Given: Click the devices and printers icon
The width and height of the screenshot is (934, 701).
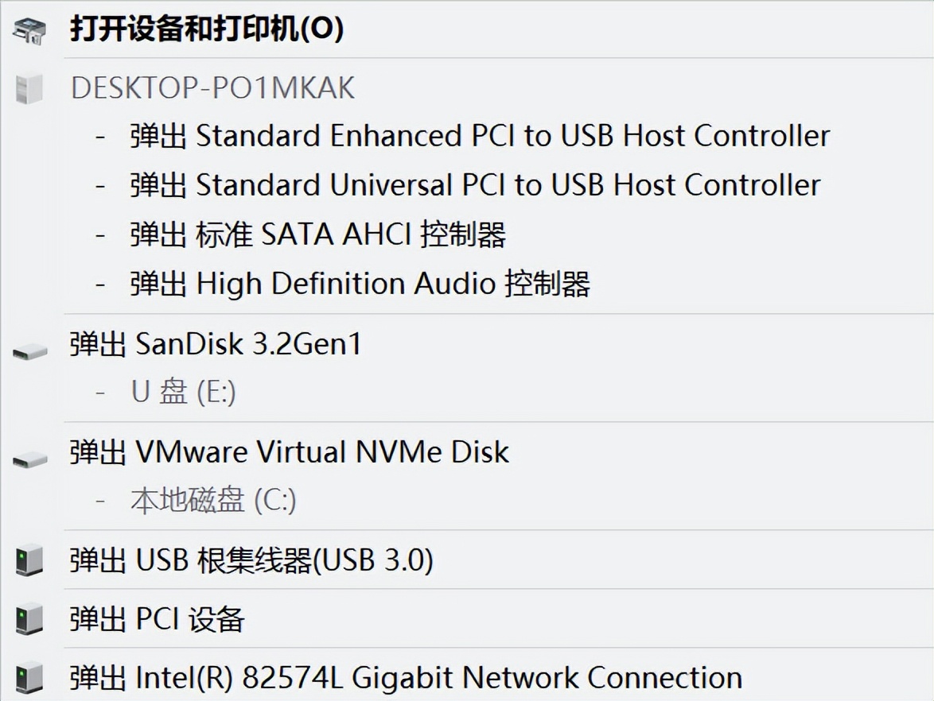Looking at the screenshot, I should [29, 31].
